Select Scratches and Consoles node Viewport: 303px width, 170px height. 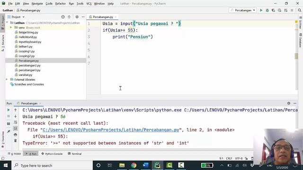(29, 84)
